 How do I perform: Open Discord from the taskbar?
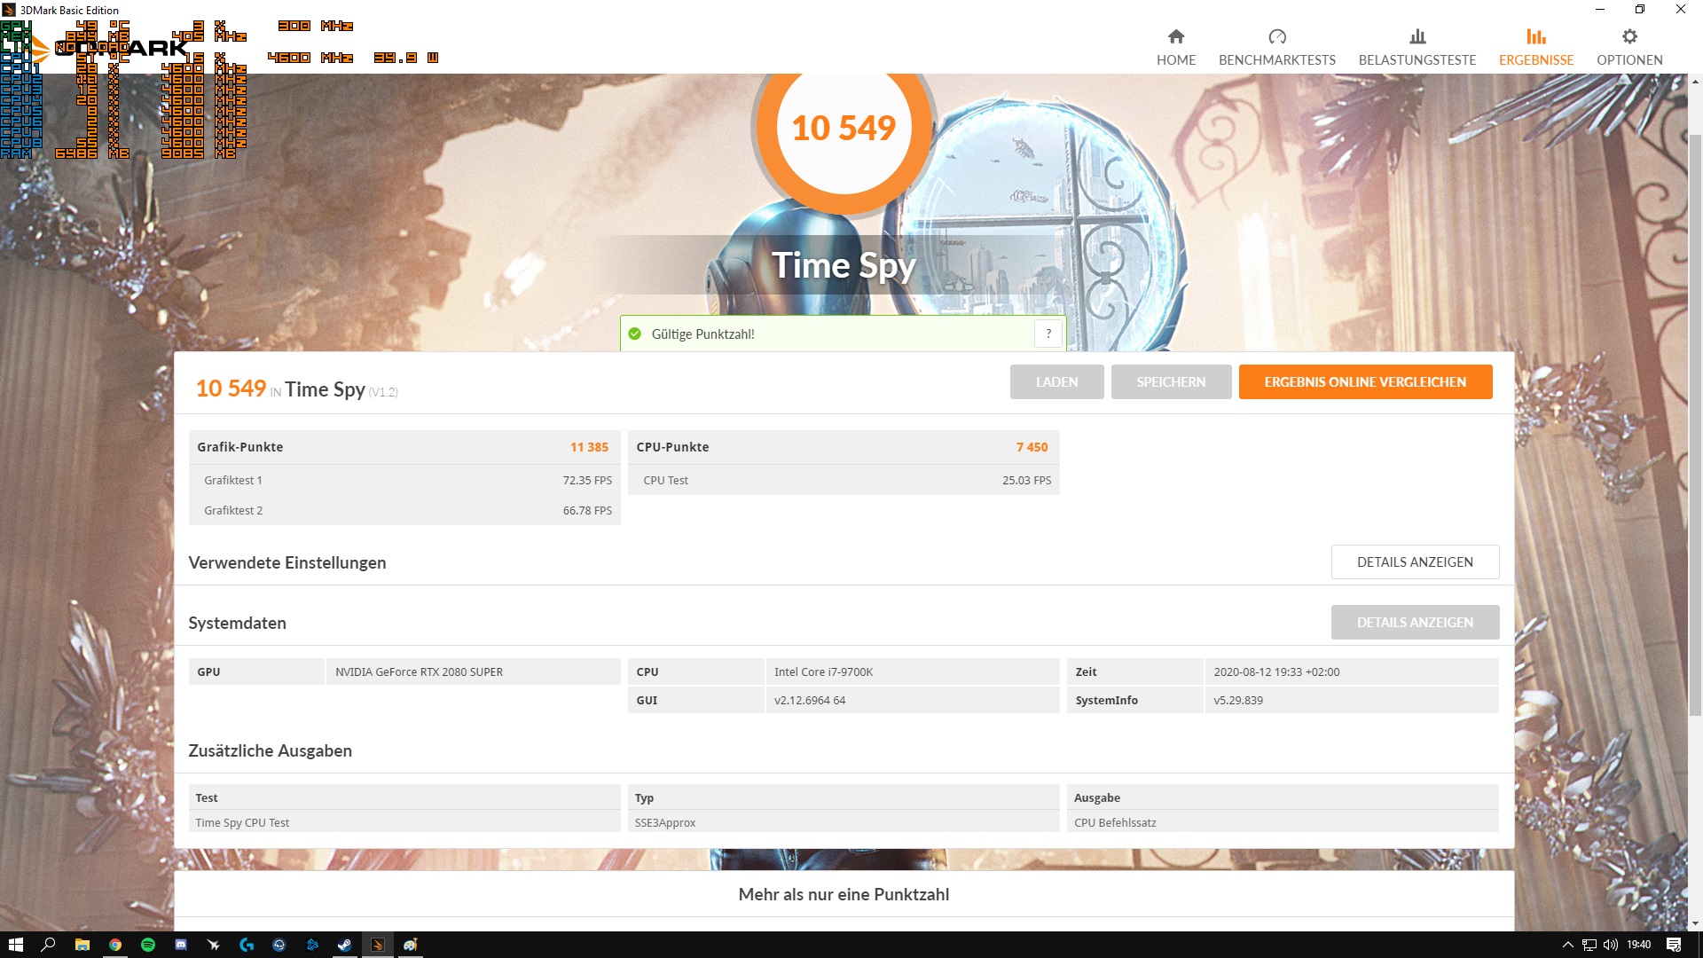pyautogui.click(x=181, y=945)
